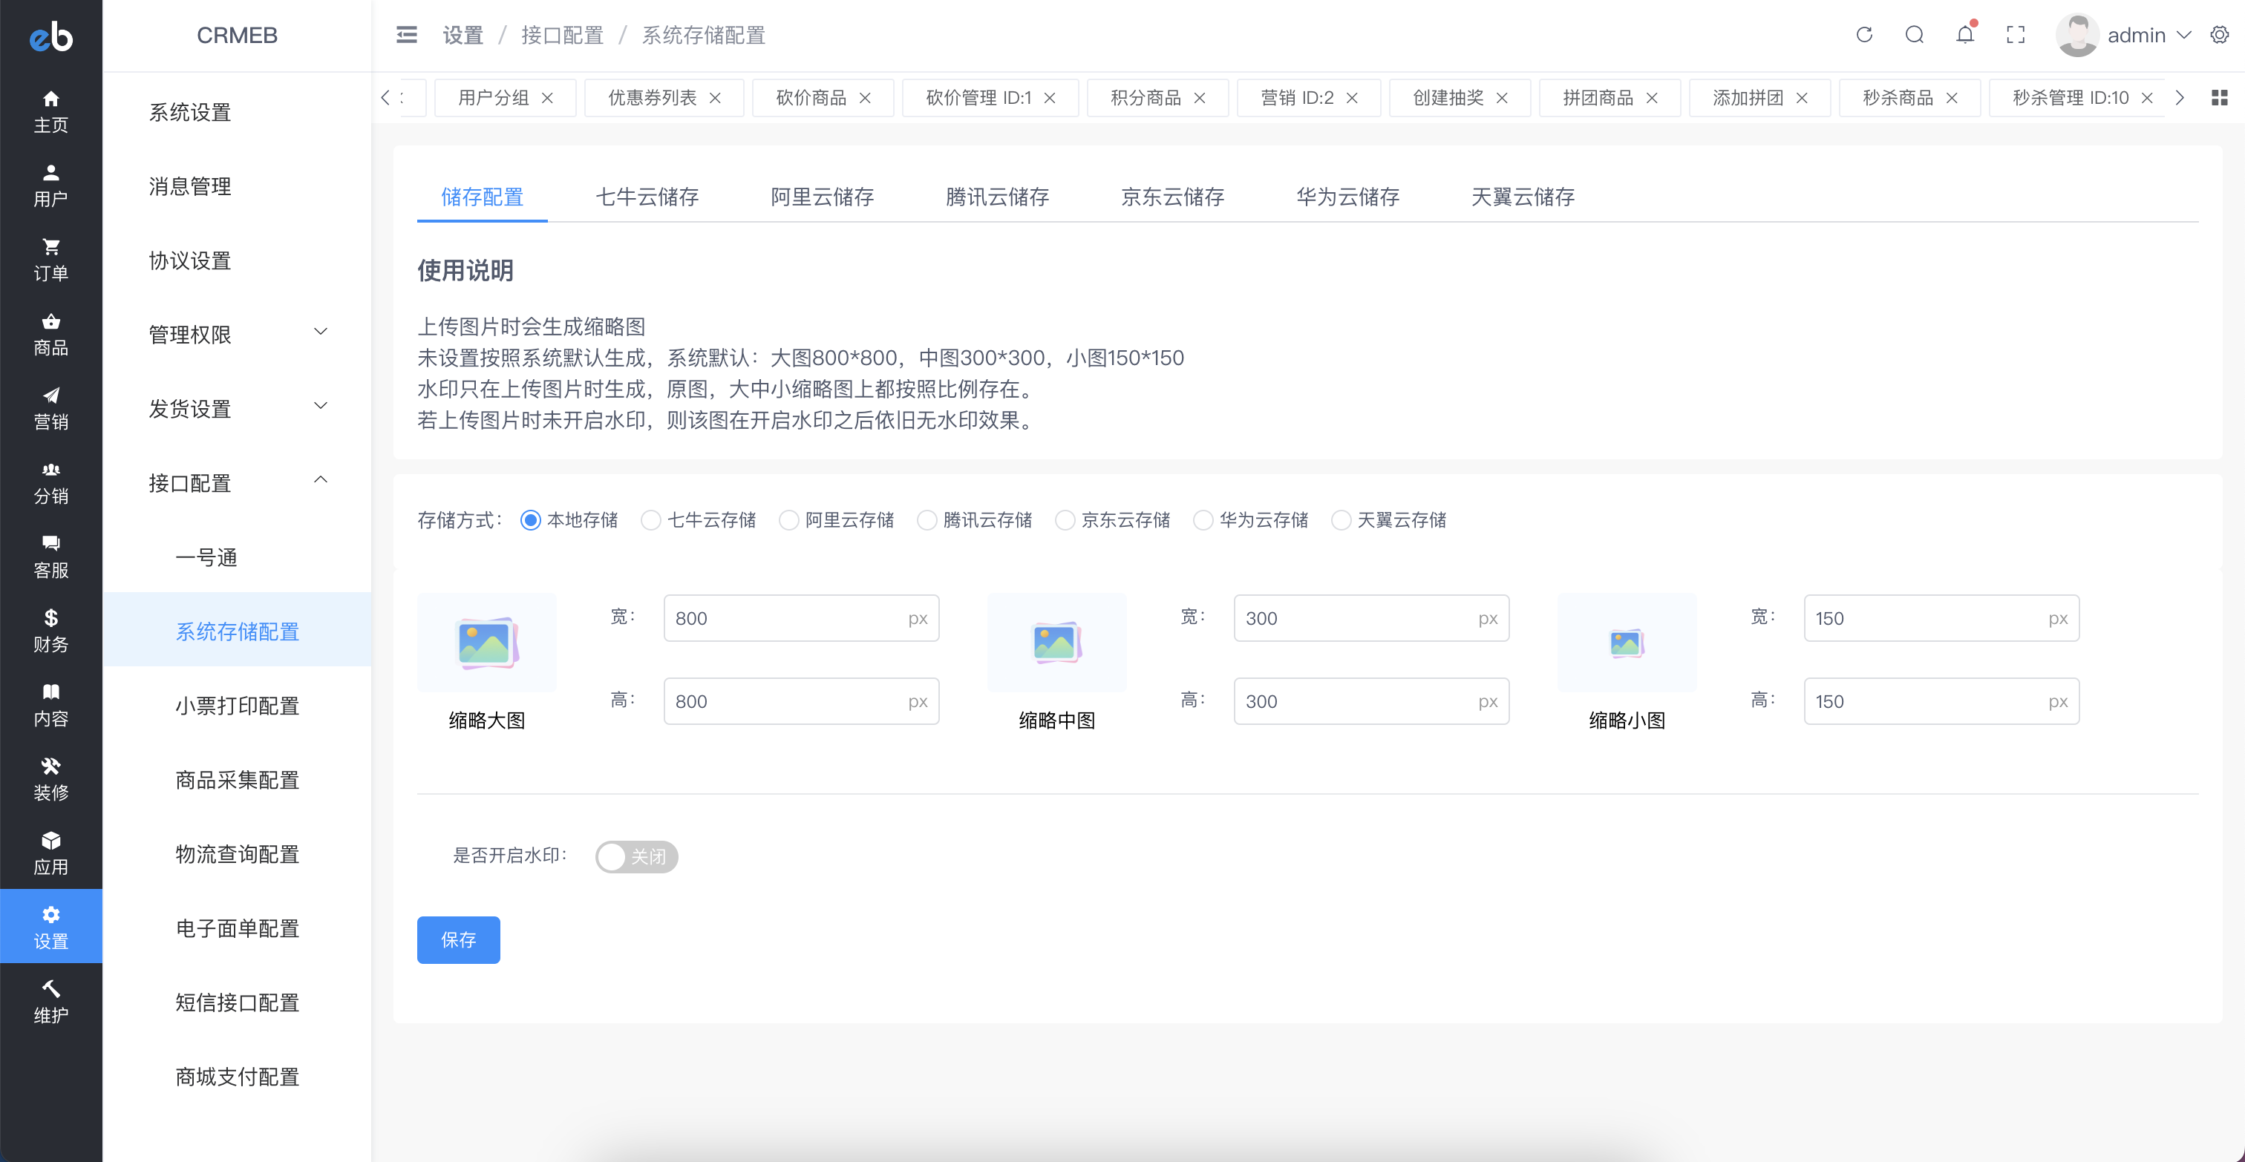The height and width of the screenshot is (1162, 2245).
Task: Open the notification bell
Action: pyautogui.click(x=1965, y=35)
